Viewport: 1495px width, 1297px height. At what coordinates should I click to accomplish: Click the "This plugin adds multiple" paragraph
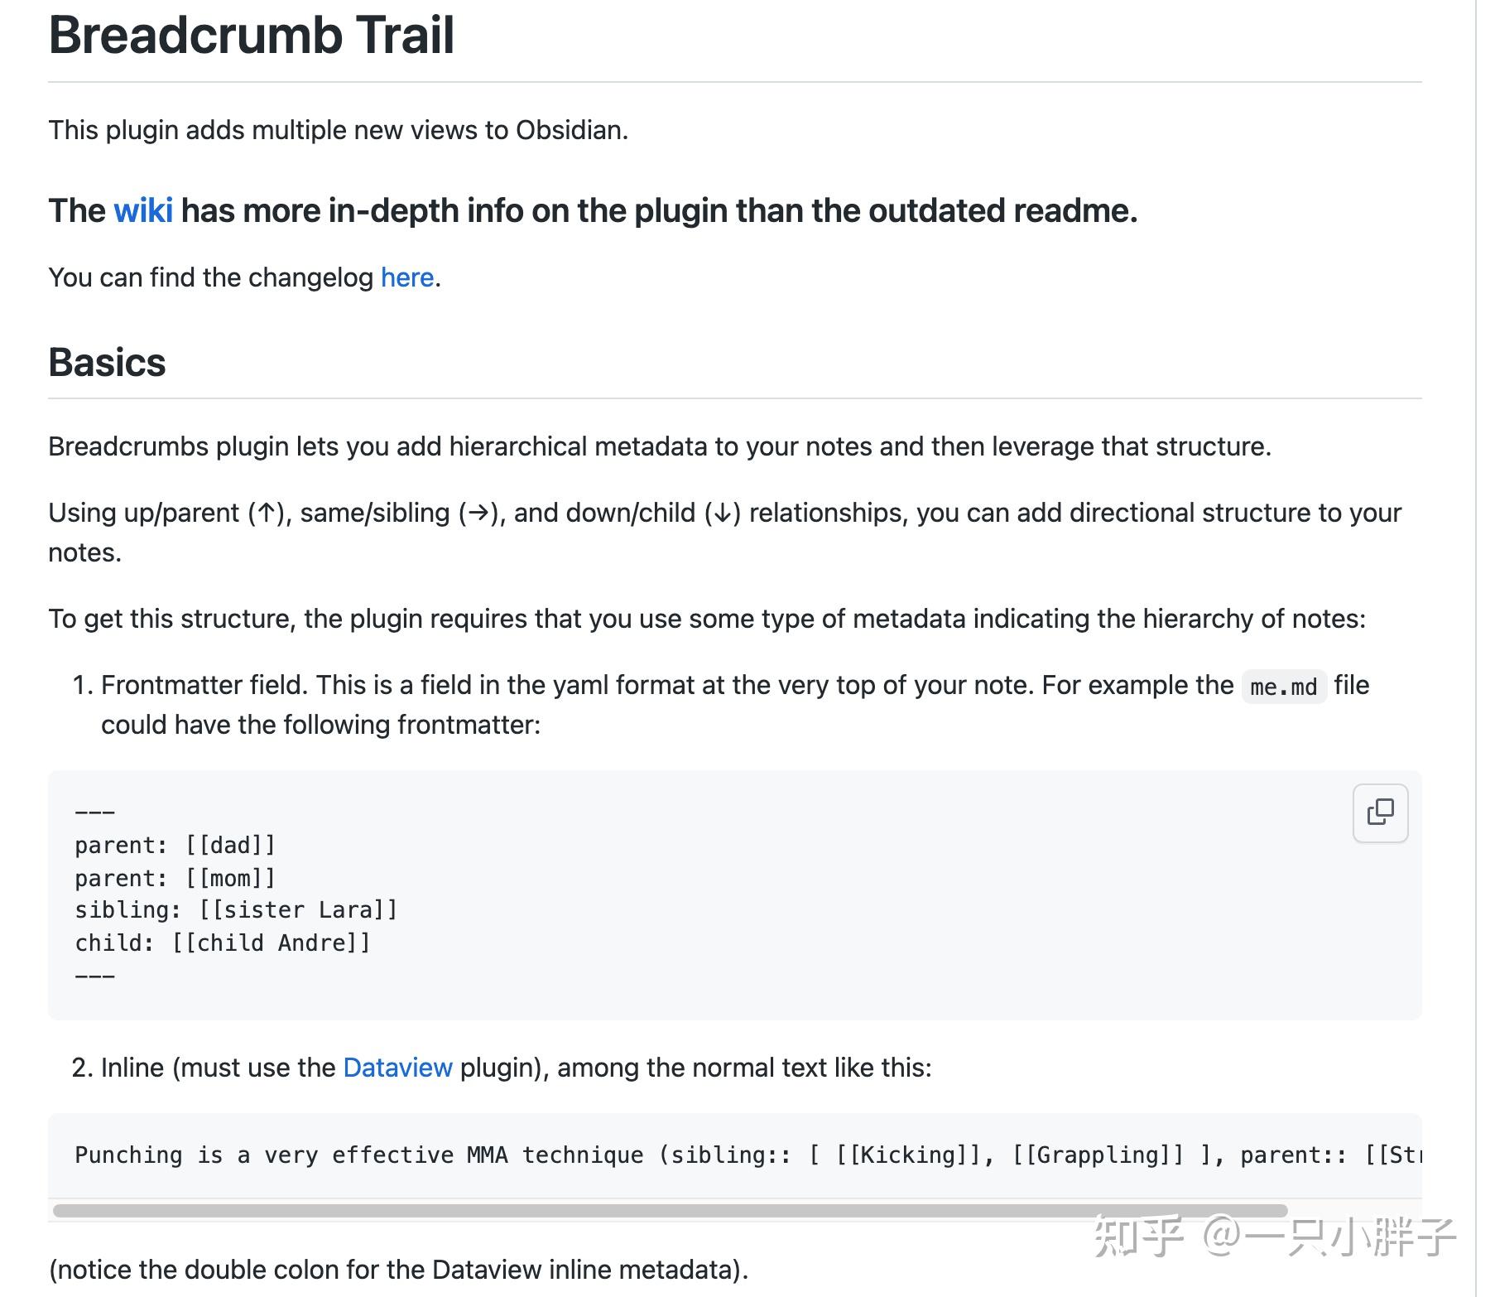pos(338,130)
